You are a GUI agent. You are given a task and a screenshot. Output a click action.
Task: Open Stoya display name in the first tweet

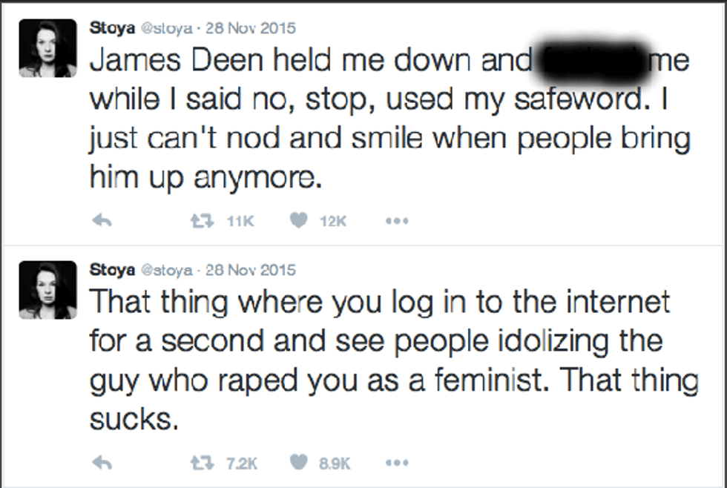111,28
